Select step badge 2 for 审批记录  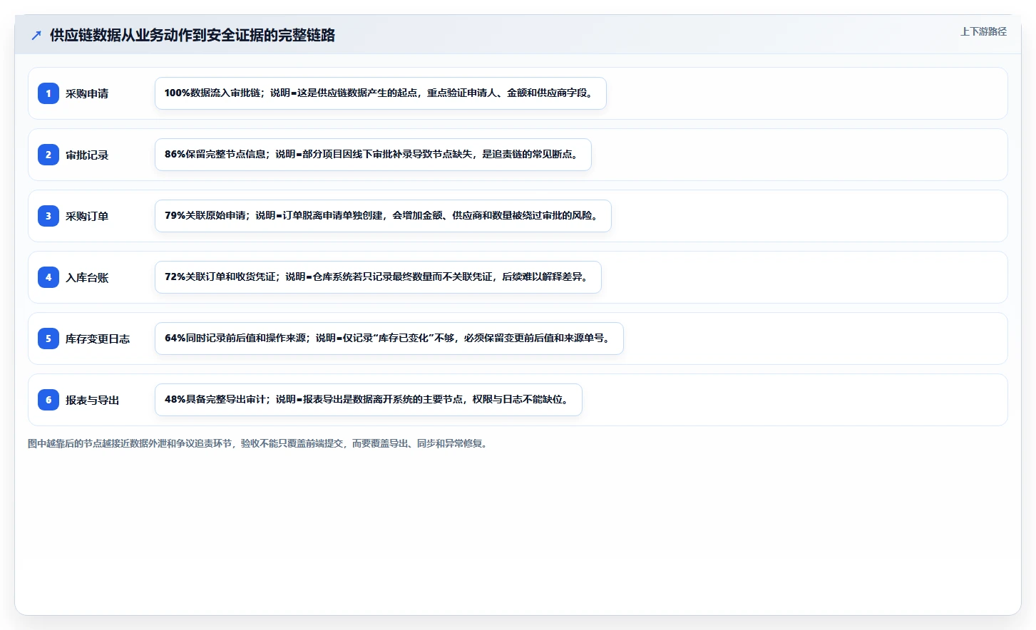[48, 155]
